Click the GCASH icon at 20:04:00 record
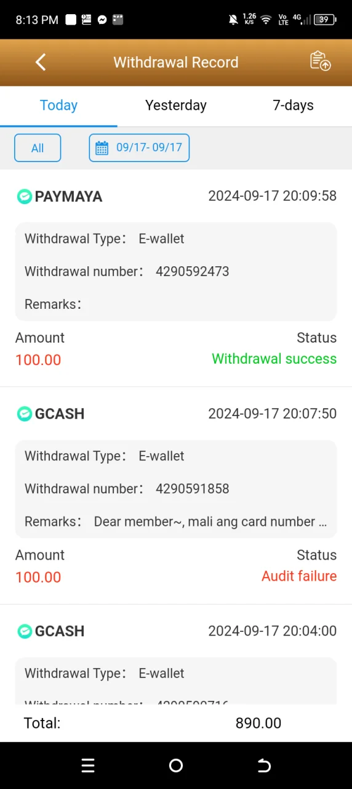 24,631
